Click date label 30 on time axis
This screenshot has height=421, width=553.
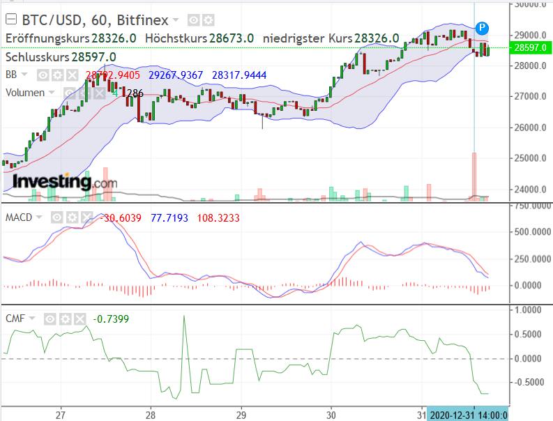pos(331,415)
